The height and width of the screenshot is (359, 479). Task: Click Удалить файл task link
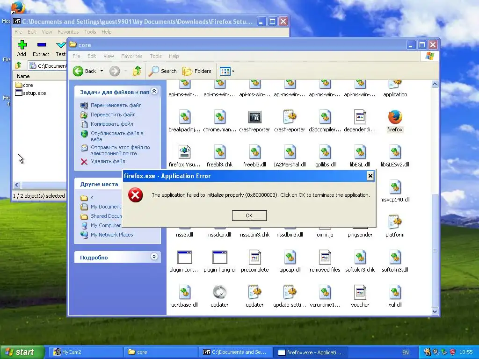[108, 161]
